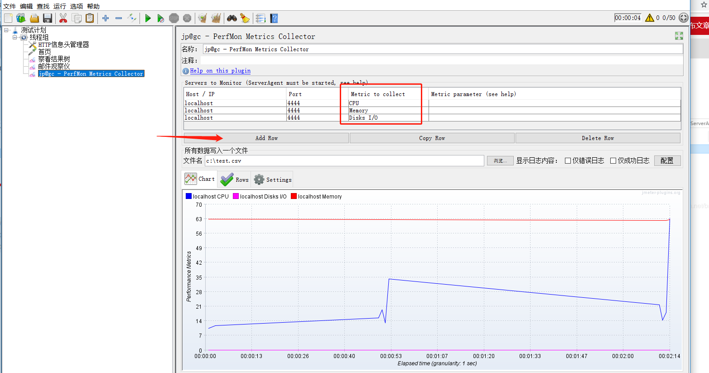The width and height of the screenshot is (709, 373).
Task: Switch to the Rows tab
Action: (234, 179)
